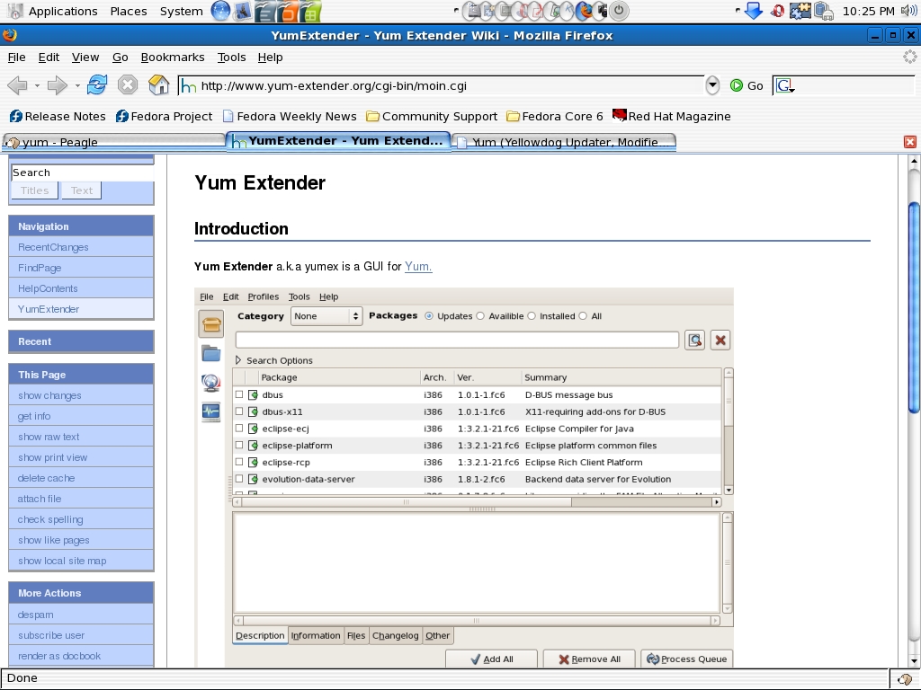Launch OpenOffice Impress from the panel
Viewport: 921px width, 690px height.
point(289,11)
